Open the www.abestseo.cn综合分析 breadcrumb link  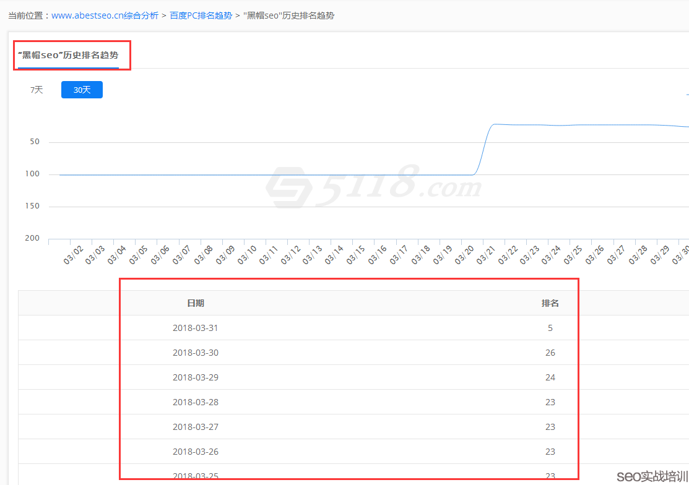105,15
